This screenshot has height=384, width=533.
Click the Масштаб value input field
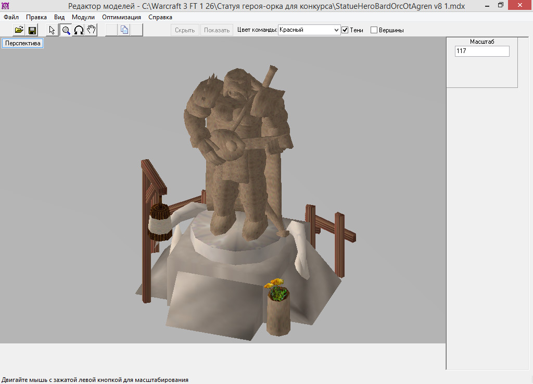point(482,51)
